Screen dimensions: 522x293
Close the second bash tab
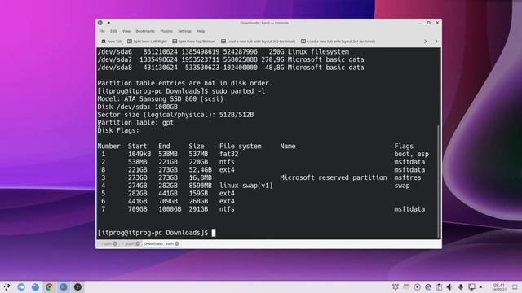pos(138,244)
